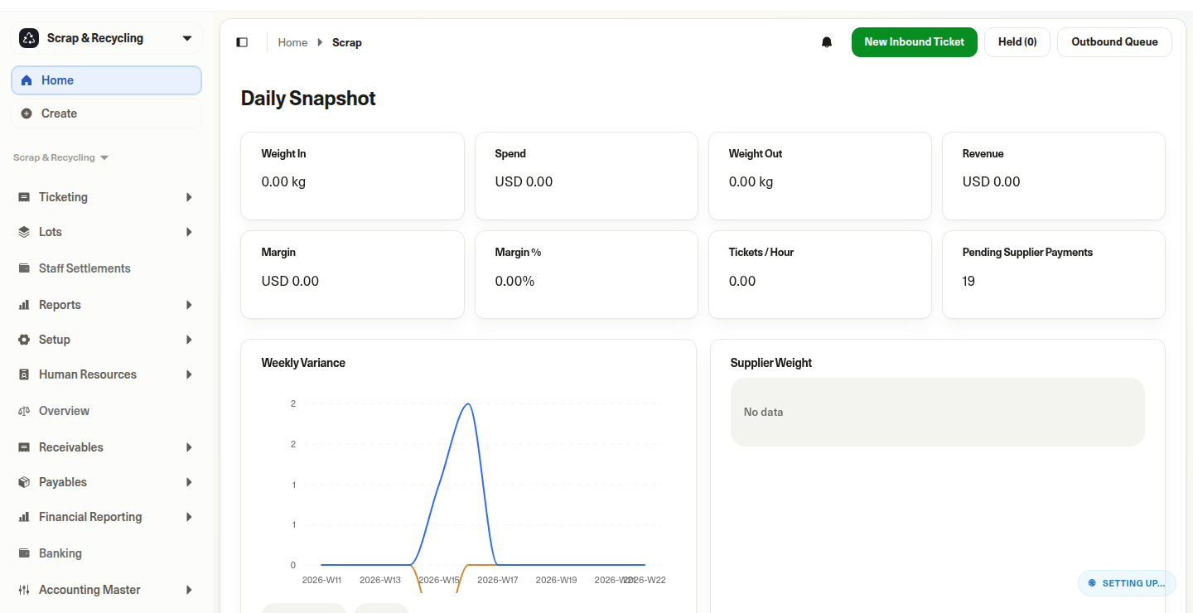Expand the Setup submenu arrow
The height and width of the screenshot is (613, 1193).
(x=189, y=340)
